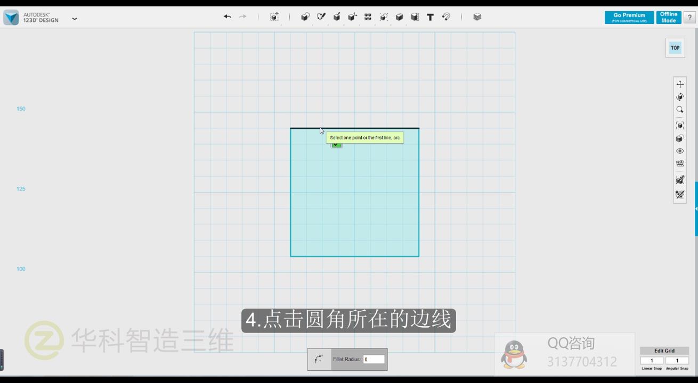Toggle grid visibility eye icon
Viewport: 698px width, 383px height.
(680, 164)
